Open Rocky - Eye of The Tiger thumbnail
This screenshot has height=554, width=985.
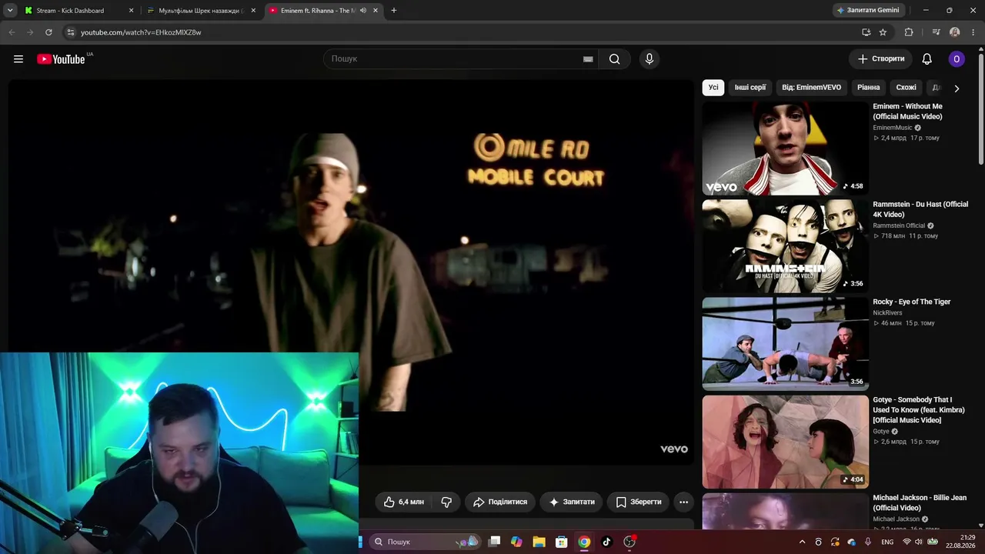pyautogui.click(x=786, y=344)
